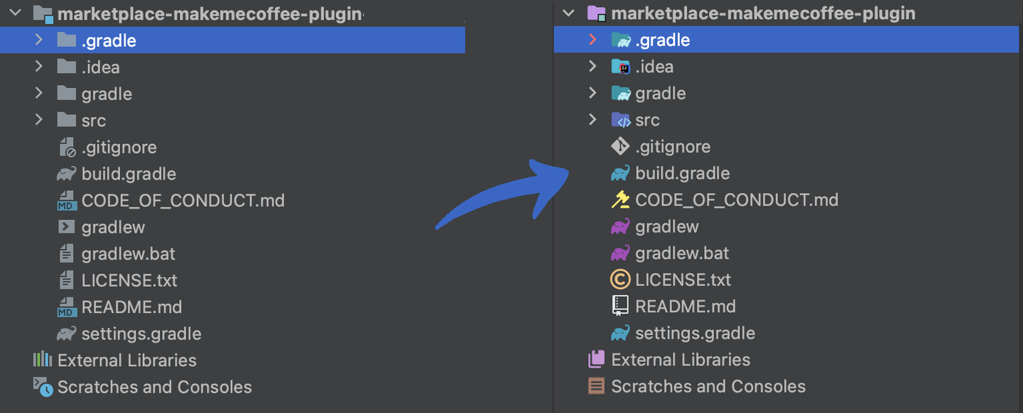This screenshot has height=413, width=1023.
Task: Expand the .gradle folder in the right tree
Action: click(x=594, y=40)
